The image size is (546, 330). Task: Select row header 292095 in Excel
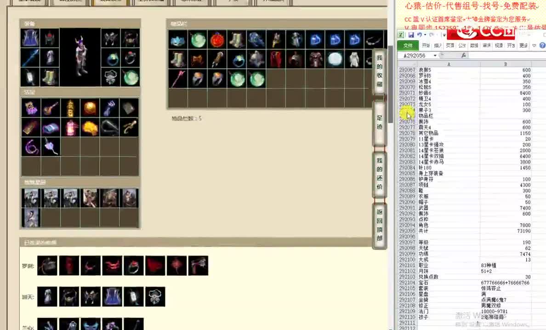[x=407, y=231]
